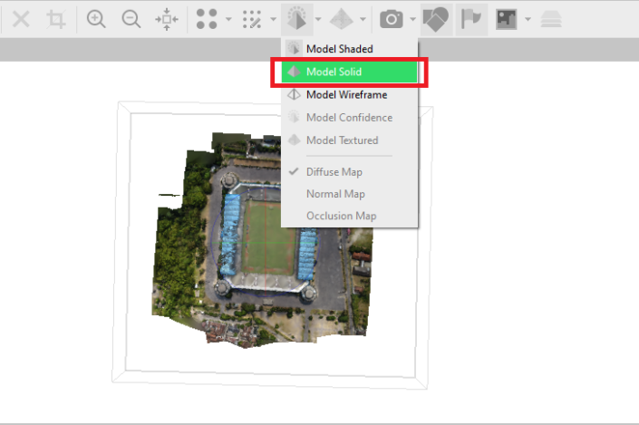Screen dimensions: 639x425
Task: Click the Zoom In magnifier icon
Action: tap(96, 19)
